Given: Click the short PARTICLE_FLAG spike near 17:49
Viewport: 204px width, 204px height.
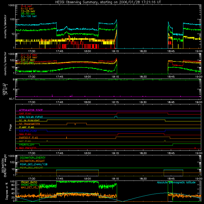Looking at the screenshot, I should [67, 138].
